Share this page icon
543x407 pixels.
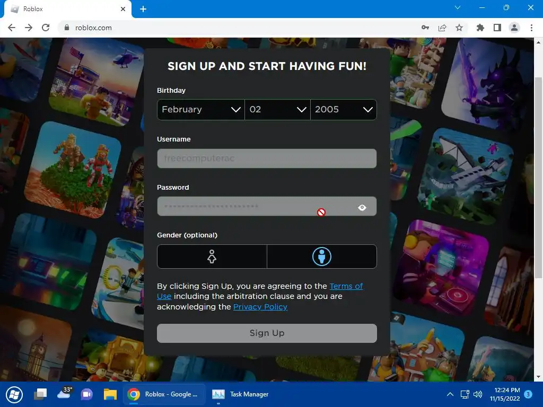[442, 28]
